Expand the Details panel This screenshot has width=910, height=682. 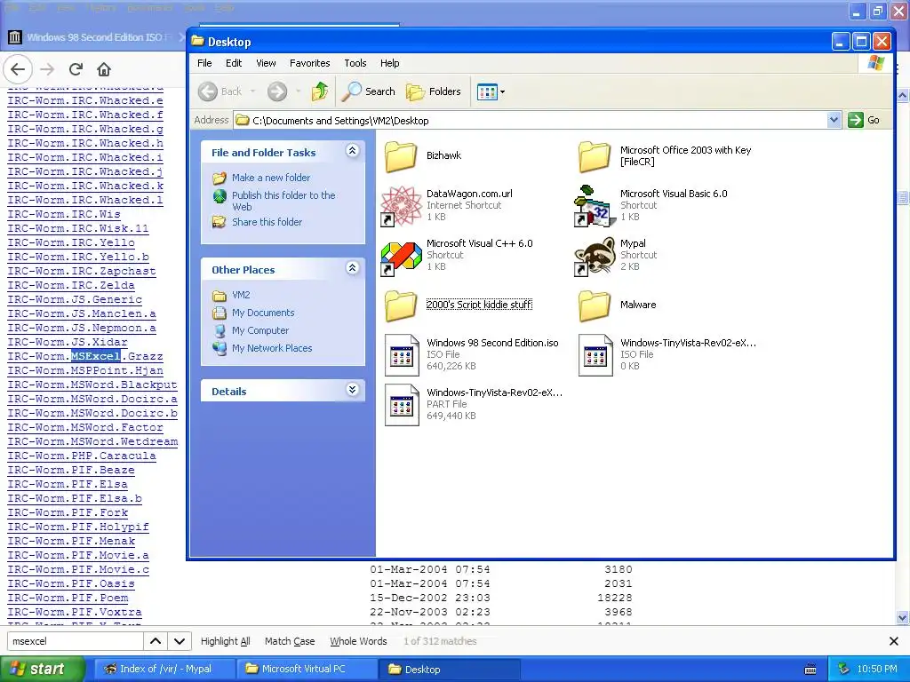pos(352,390)
